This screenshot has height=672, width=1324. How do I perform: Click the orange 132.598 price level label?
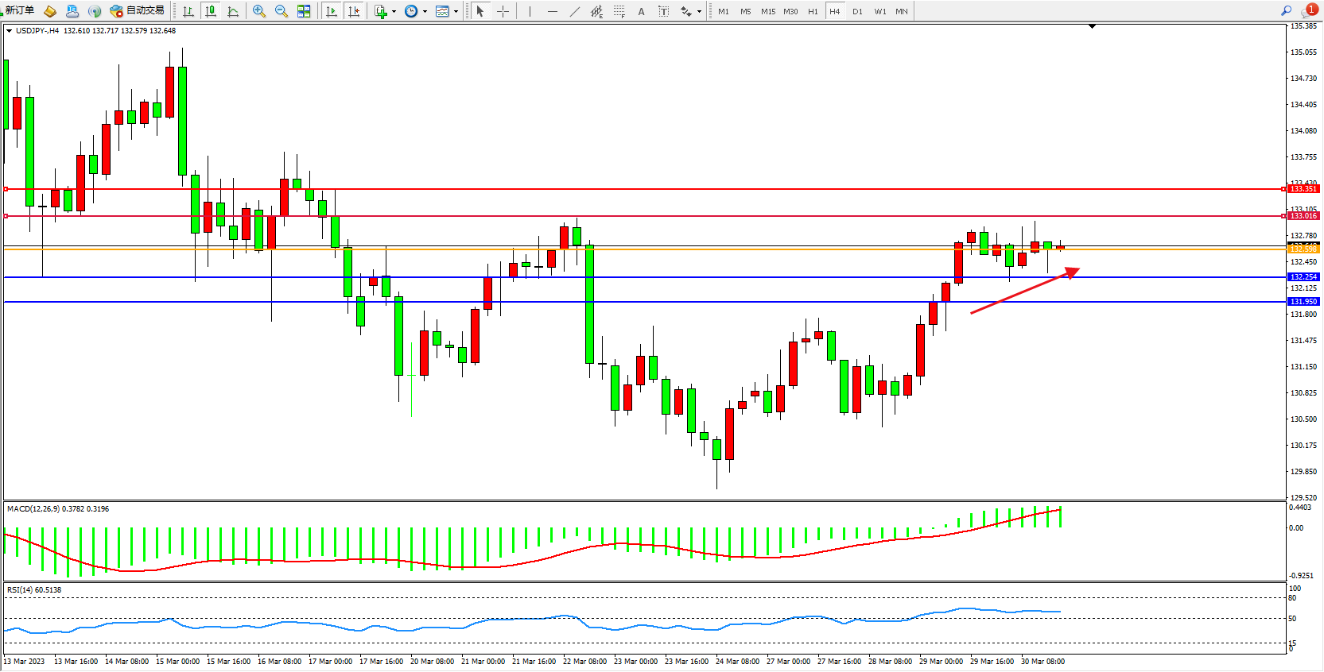pos(1303,249)
